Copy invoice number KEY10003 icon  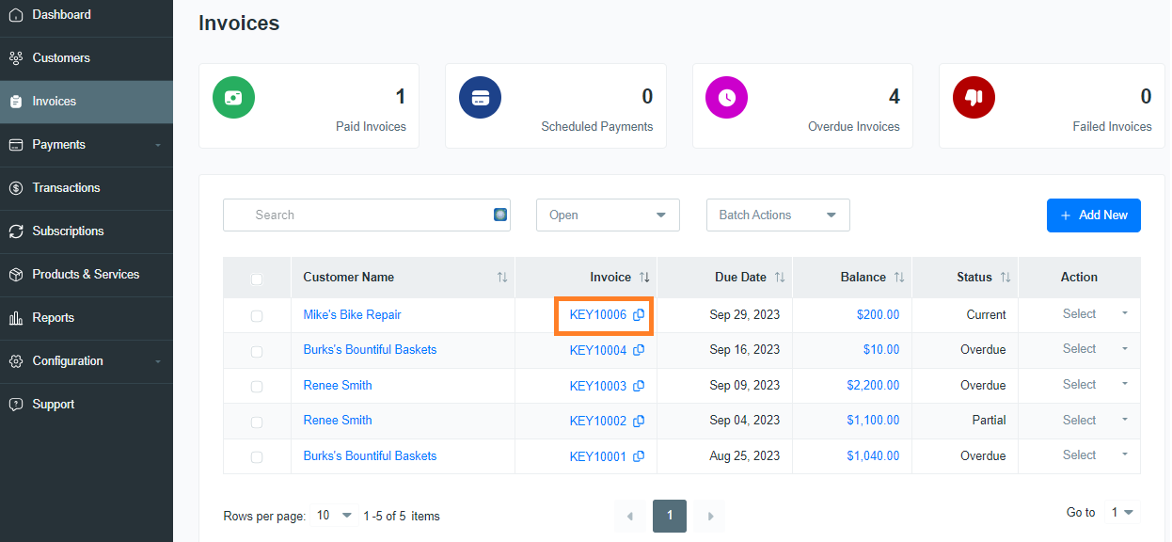coord(639,386)
